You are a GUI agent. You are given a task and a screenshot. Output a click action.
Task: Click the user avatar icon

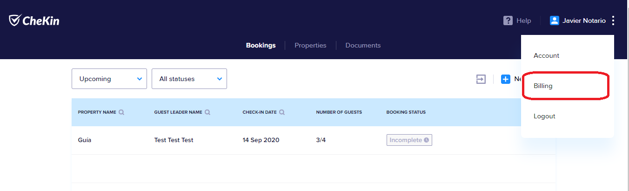coord(554,20)
